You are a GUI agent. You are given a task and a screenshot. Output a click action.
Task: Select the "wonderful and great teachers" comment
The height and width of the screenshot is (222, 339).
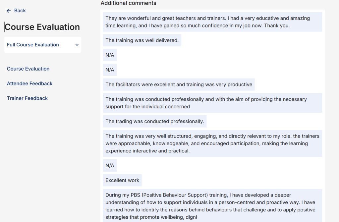tap(212, 22)
